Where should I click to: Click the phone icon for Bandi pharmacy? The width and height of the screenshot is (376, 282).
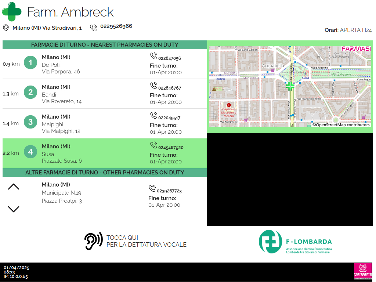[153, 86]
